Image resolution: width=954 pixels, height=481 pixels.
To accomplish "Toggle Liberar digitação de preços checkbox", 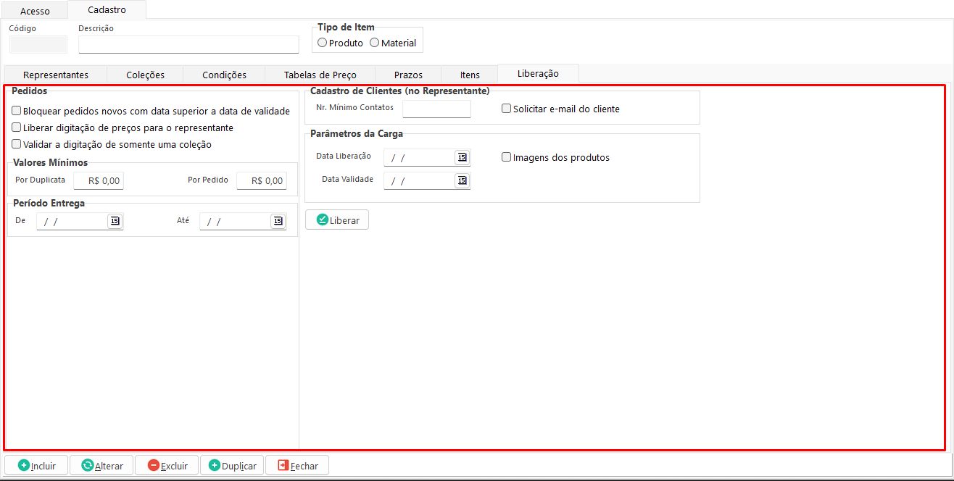I will (x=17, y=127).
